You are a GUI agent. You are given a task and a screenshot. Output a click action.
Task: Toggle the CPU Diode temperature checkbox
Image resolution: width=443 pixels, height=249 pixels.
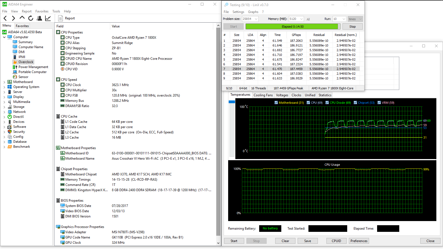pos(327,103)
